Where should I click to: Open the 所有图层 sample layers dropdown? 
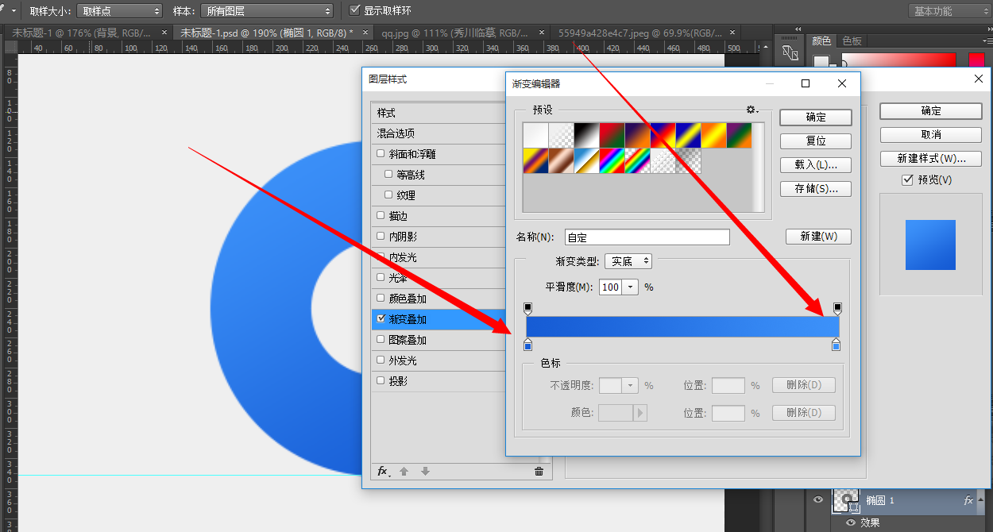pyautogui.click(x=267, y=11)
